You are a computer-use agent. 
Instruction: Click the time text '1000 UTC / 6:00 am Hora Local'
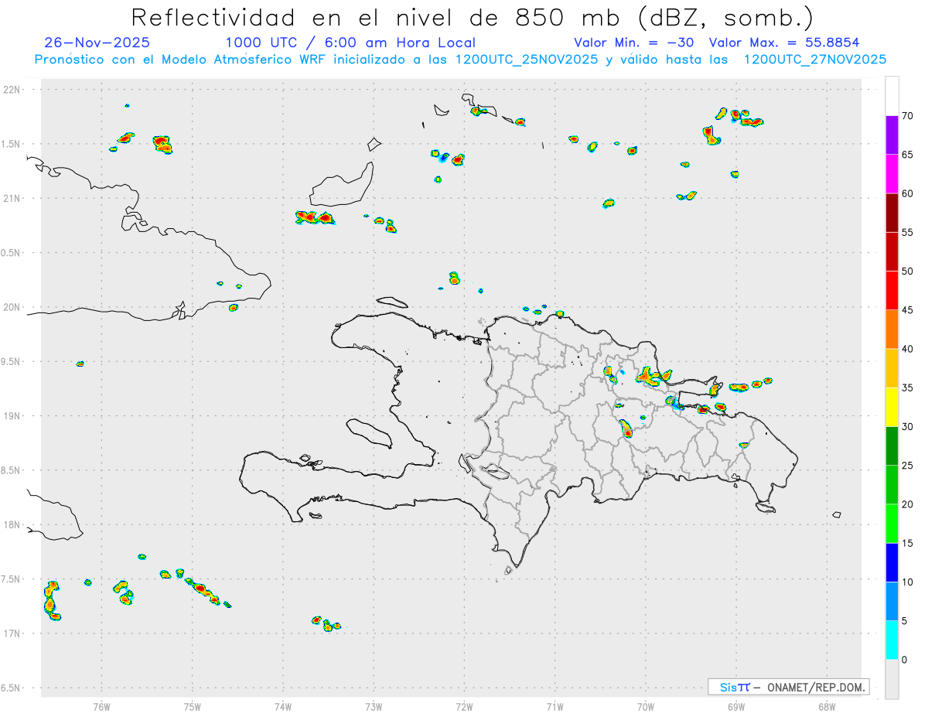350,43
